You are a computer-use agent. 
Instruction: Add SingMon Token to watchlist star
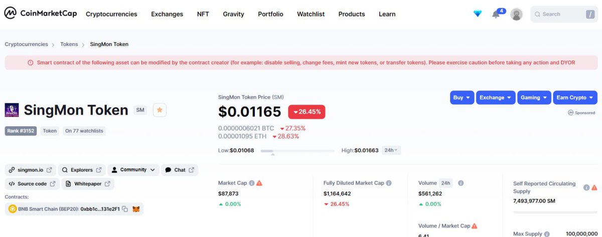click(x=160, y=110)
